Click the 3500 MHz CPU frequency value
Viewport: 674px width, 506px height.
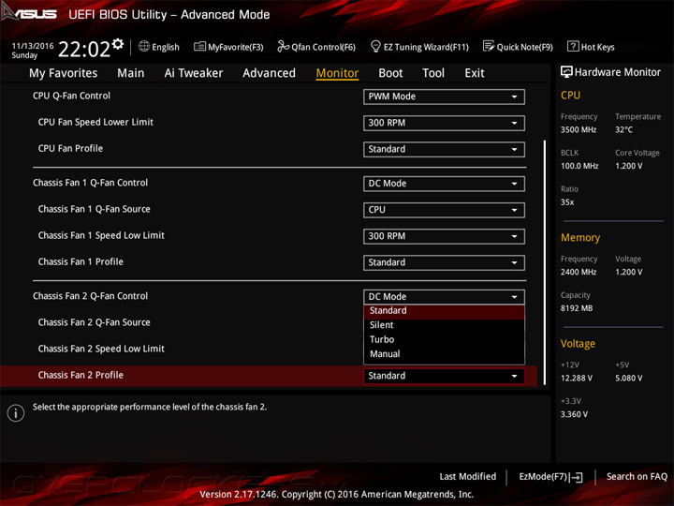(x=579, y=130)
